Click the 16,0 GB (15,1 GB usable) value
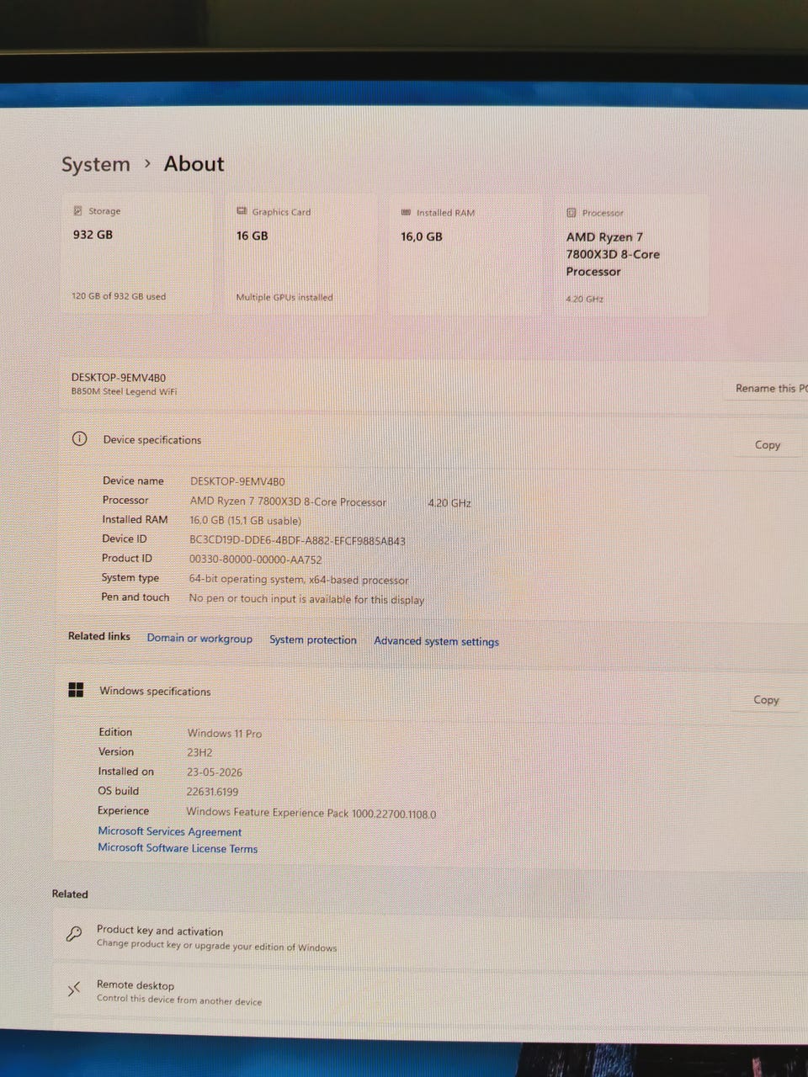 coord(245,521)
